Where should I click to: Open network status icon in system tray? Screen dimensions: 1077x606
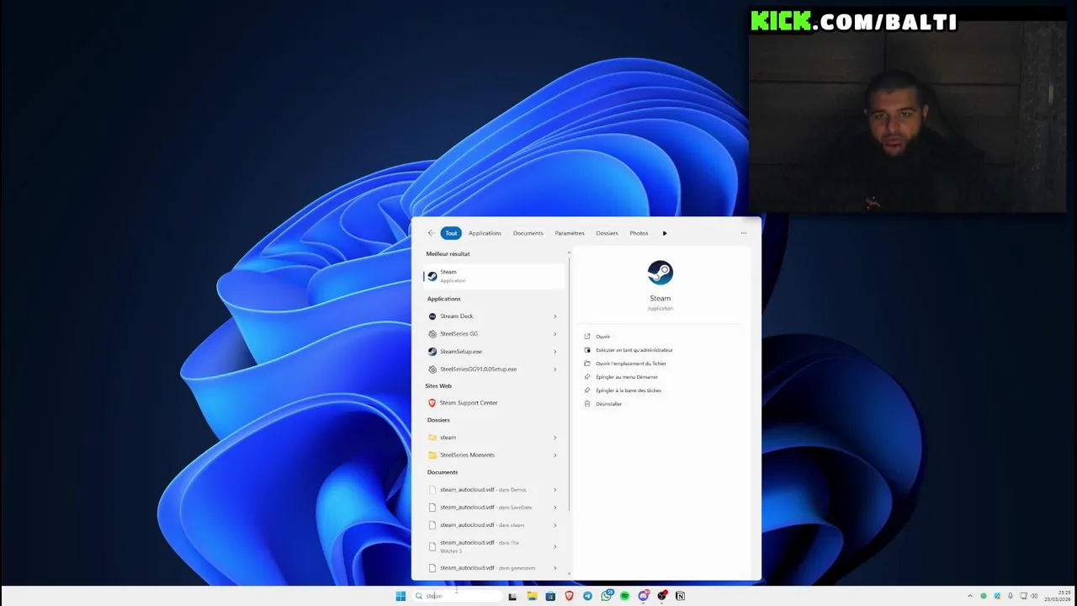[1023, 596]
